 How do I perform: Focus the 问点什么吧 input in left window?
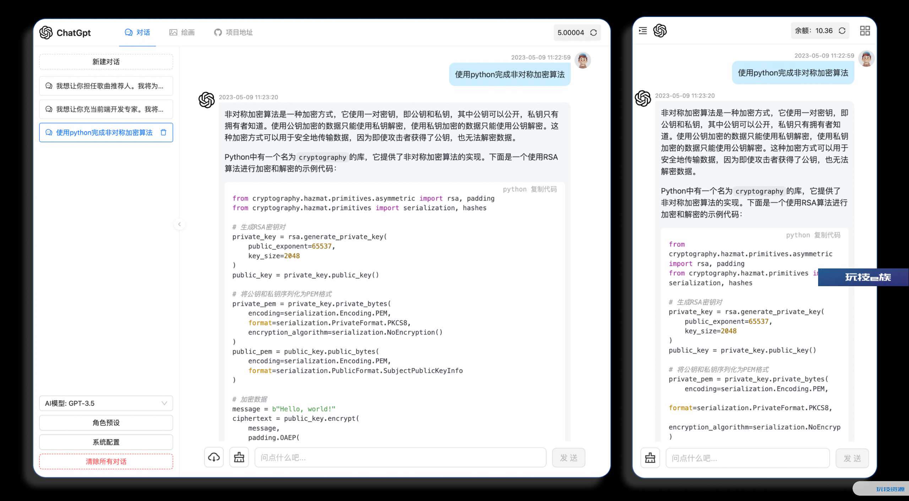[400, 457]
